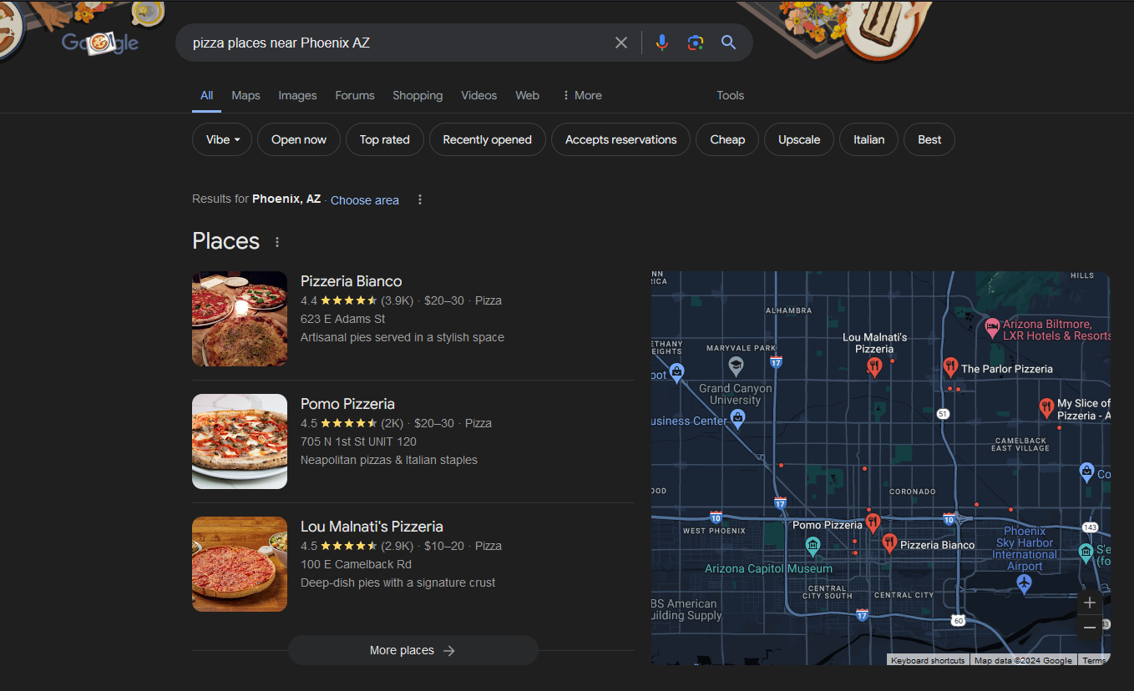Start voice search with microphone icon
The image size is (1134, 691).
(661, 43)
